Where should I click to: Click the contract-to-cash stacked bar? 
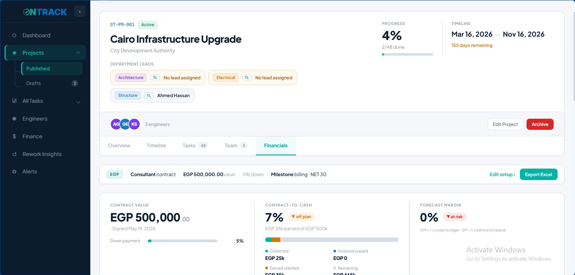(332, 240)
